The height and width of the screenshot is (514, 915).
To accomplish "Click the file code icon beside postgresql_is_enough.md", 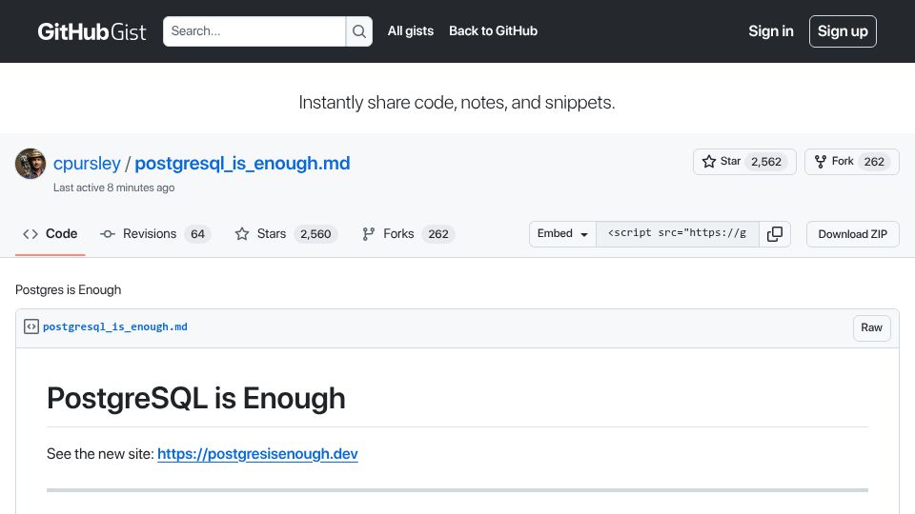I will (30, 326).
